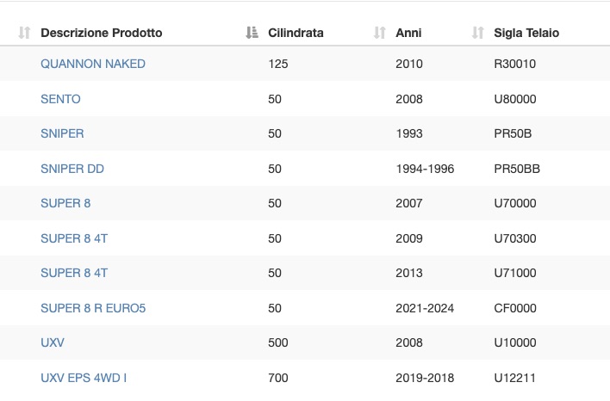Screen dimensions: 610x401
Task: Click the Sigla Telaio sort arrows icon
Action: (477, 33)
